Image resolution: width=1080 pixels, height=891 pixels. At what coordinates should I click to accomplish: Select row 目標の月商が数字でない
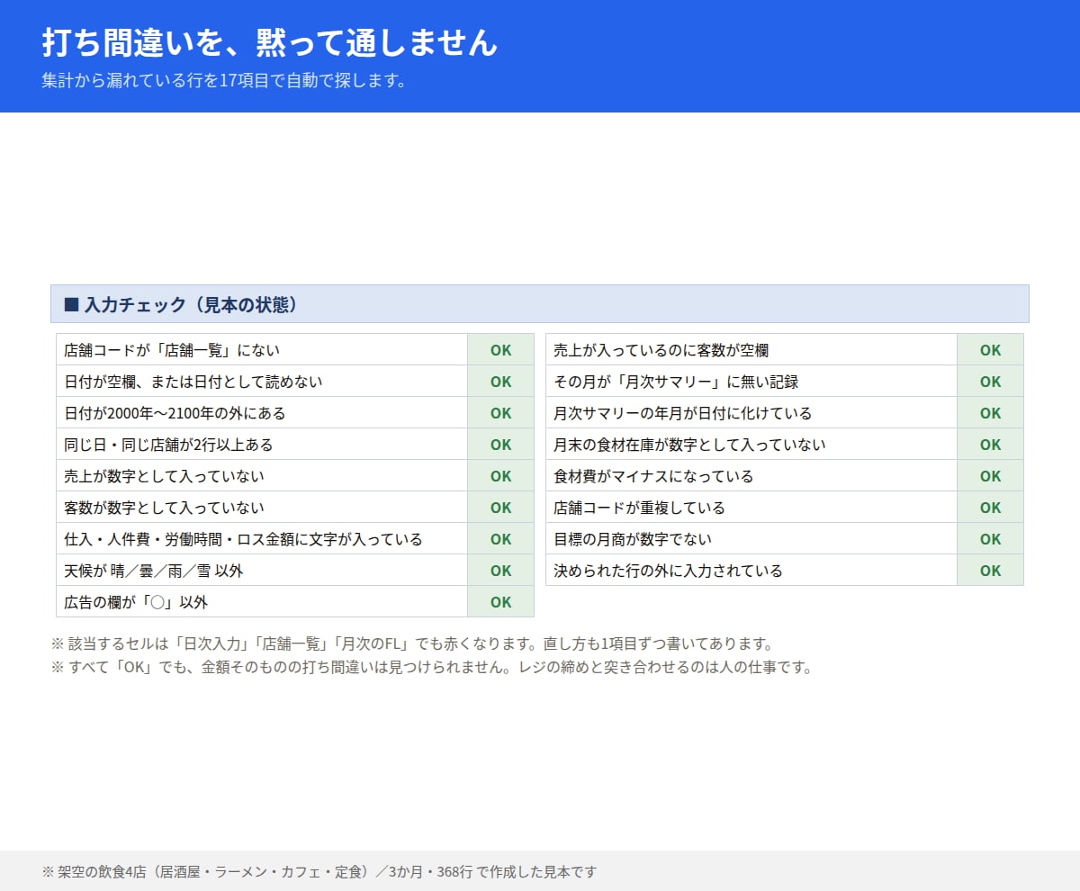click(785, 539)
